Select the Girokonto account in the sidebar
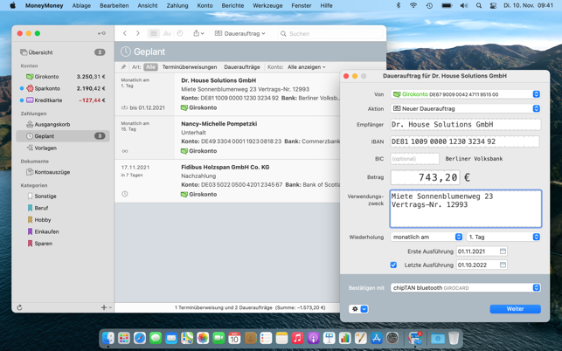Viewport: 562px width, 351px height. (63, 77)
